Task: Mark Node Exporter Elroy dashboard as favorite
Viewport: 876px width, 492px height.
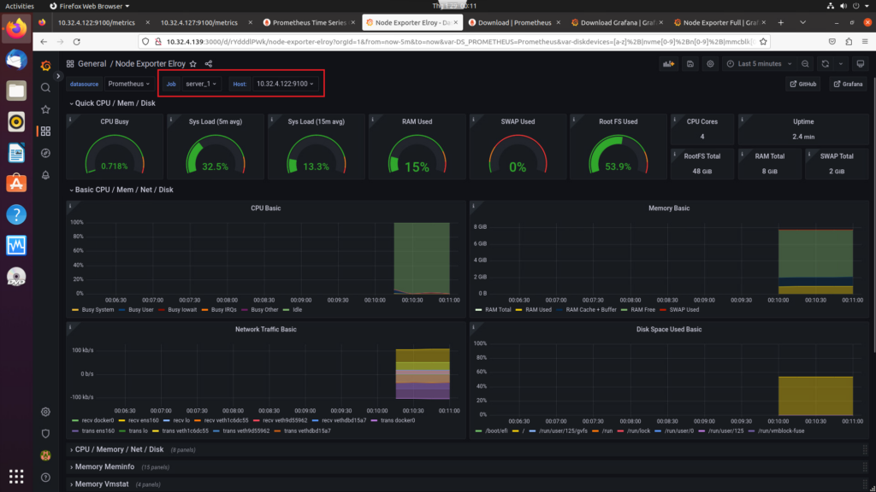Action: (193, 63)
